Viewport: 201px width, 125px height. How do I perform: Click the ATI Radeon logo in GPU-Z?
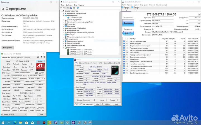point(40,67)
